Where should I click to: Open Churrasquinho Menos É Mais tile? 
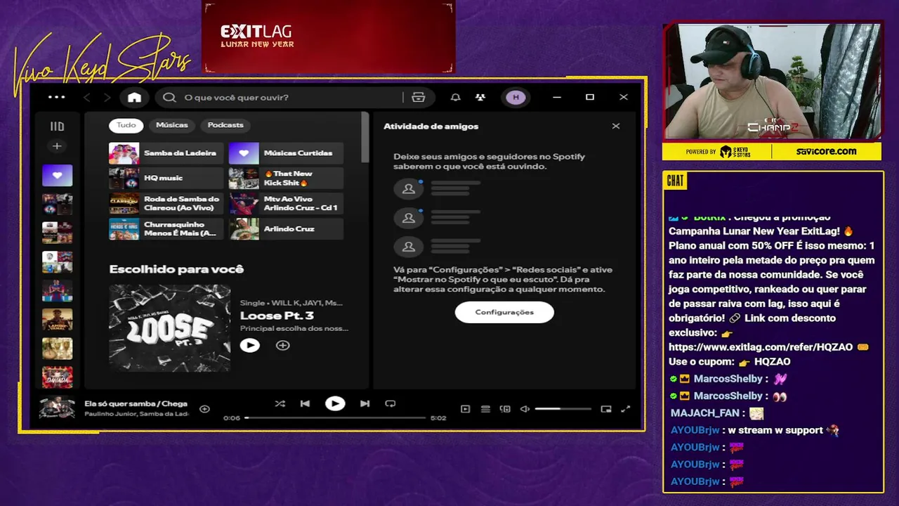click(x=166, y=229)
